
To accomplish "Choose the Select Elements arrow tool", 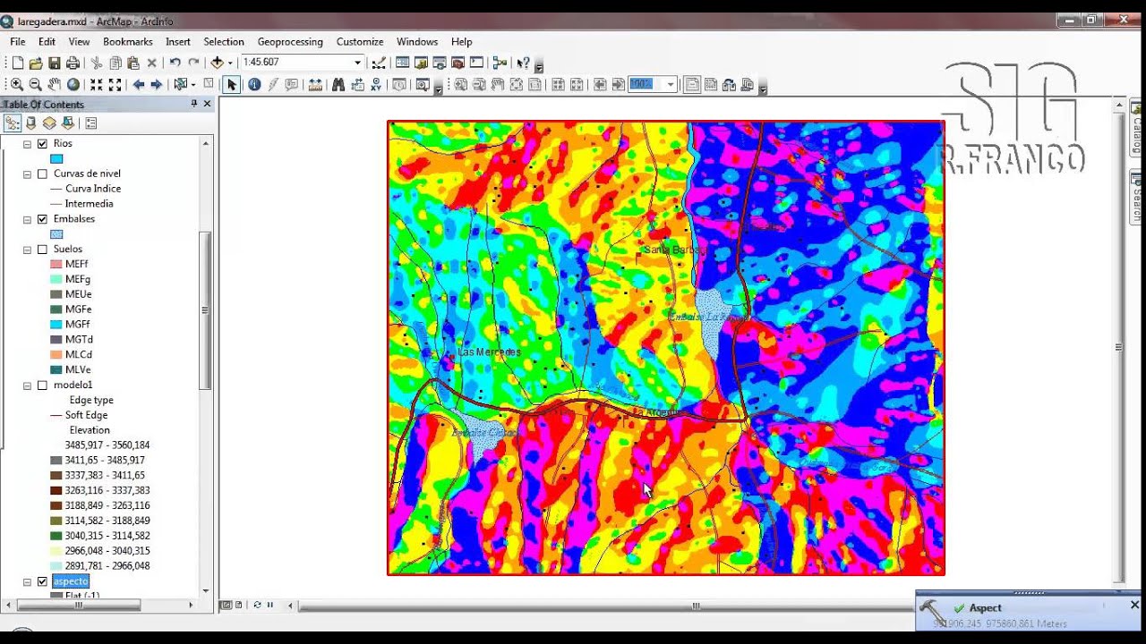I will tap(232, 84).
